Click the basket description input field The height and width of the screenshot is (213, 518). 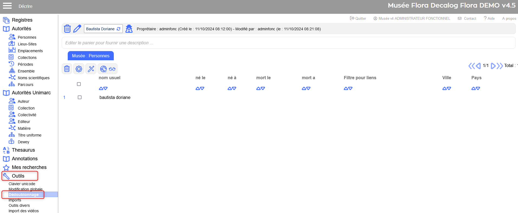(x=288, y=43)
